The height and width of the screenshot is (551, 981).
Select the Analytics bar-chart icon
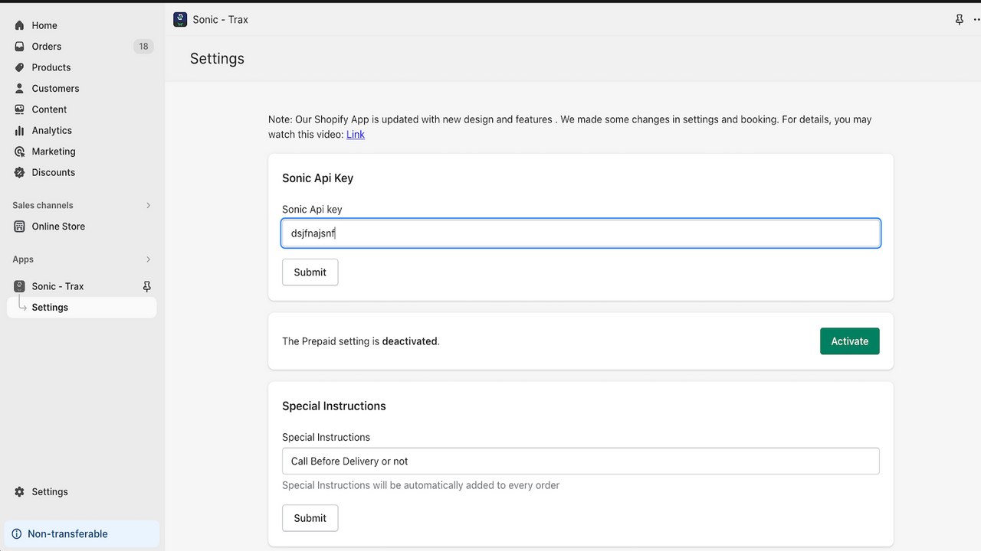pos(19,130)
